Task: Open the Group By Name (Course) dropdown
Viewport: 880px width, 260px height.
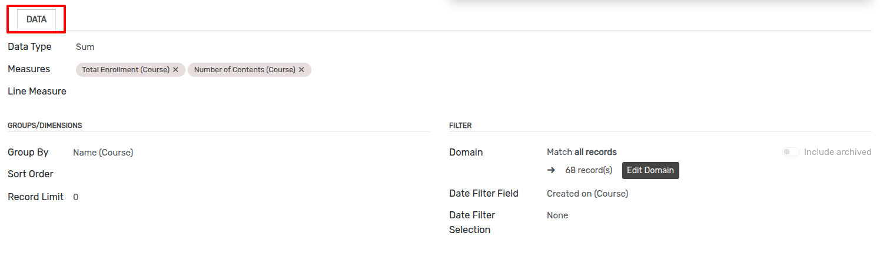Action: click(x=251, y=153)
